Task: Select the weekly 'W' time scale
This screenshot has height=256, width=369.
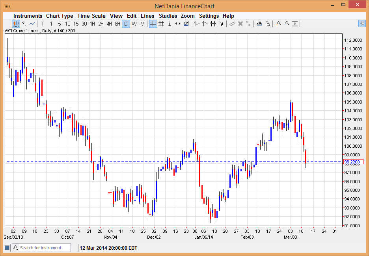Action: pos(134,24)
